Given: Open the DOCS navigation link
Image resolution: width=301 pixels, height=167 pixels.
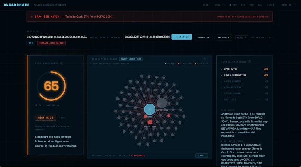Looking at the screenshot, I should click(x=205, y=5).
